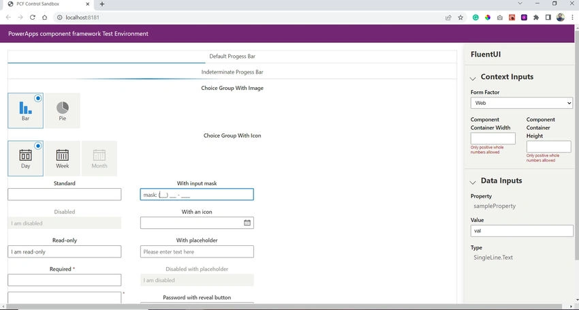Click the FluentUI panel heading
This screenshot has width=579, height=310.
point(486,55)
